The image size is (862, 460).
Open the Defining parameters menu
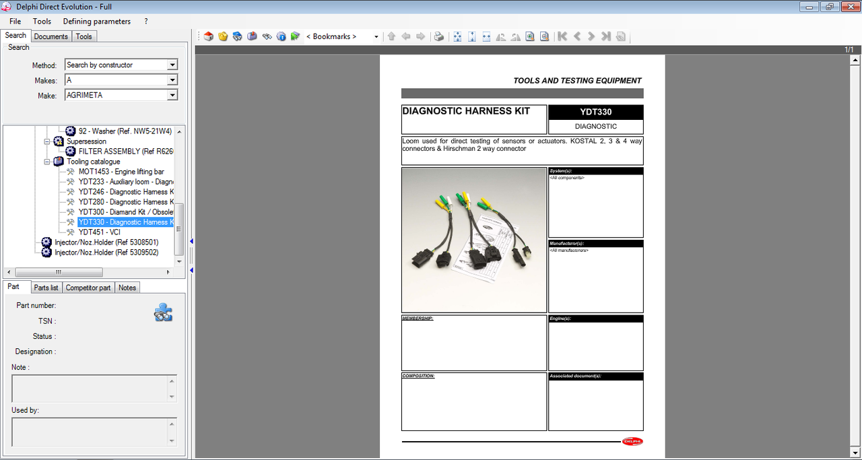pyautogui.click(x=97, y=21)
